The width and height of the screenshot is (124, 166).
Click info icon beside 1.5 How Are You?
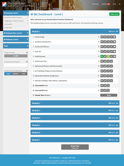click(99, 61)
